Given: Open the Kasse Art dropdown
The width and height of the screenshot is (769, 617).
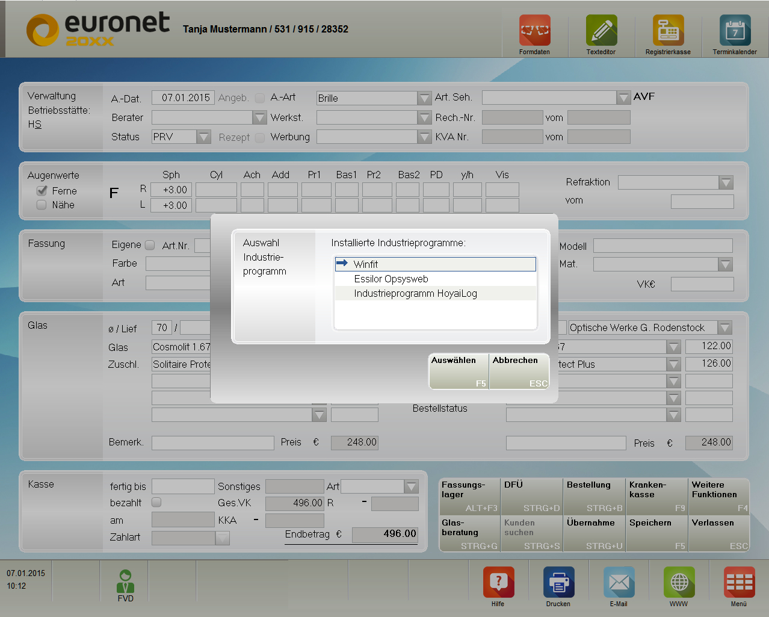Looking at the screenshot, I should pyautogui.click(x=412, y=486).
